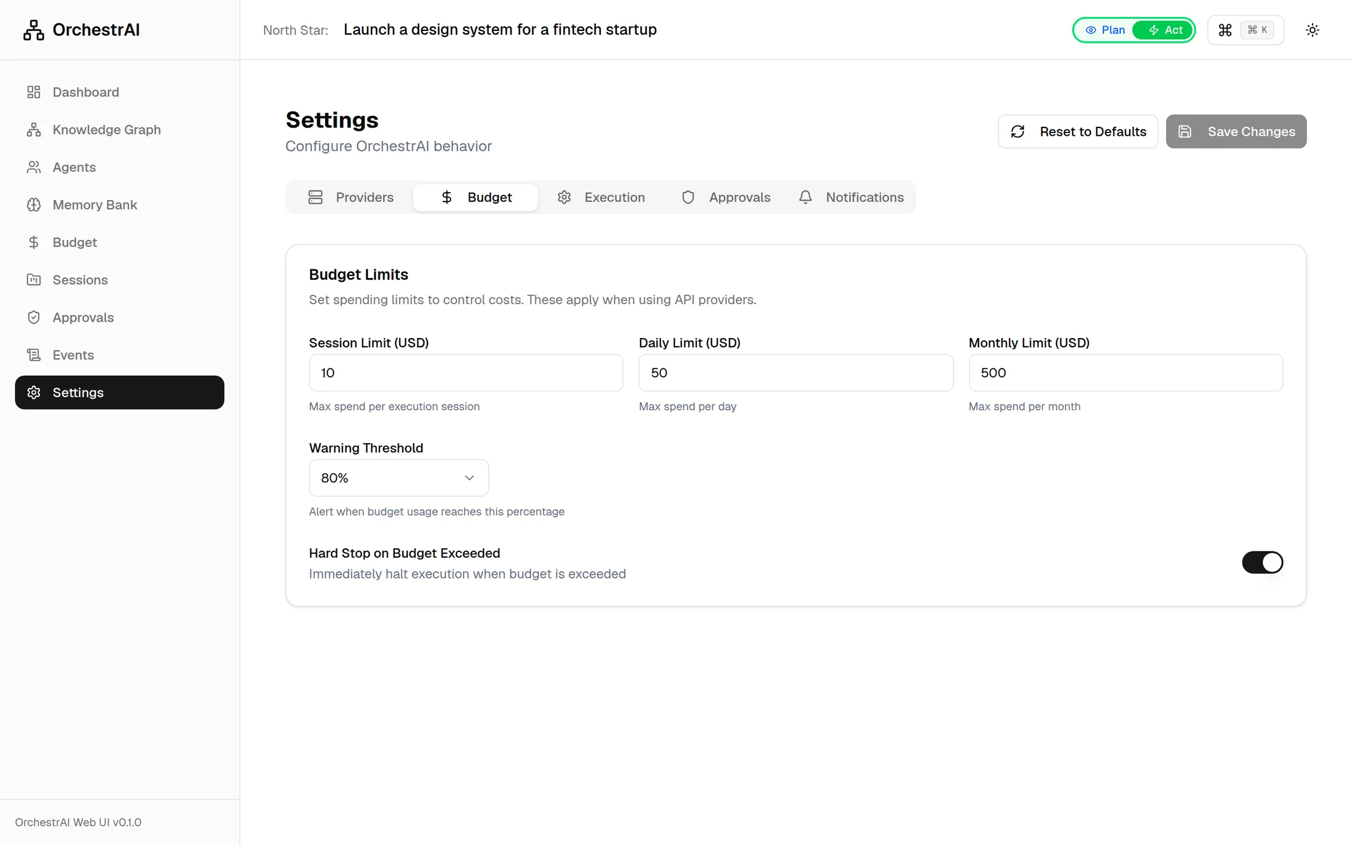1352x845 pixels.
Task: Switch mode to Plan
Action: (1105, 30)
